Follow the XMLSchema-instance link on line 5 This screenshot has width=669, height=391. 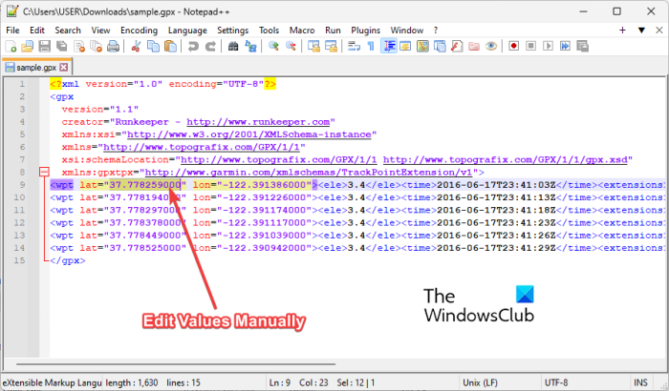click(x=249, y=134)
